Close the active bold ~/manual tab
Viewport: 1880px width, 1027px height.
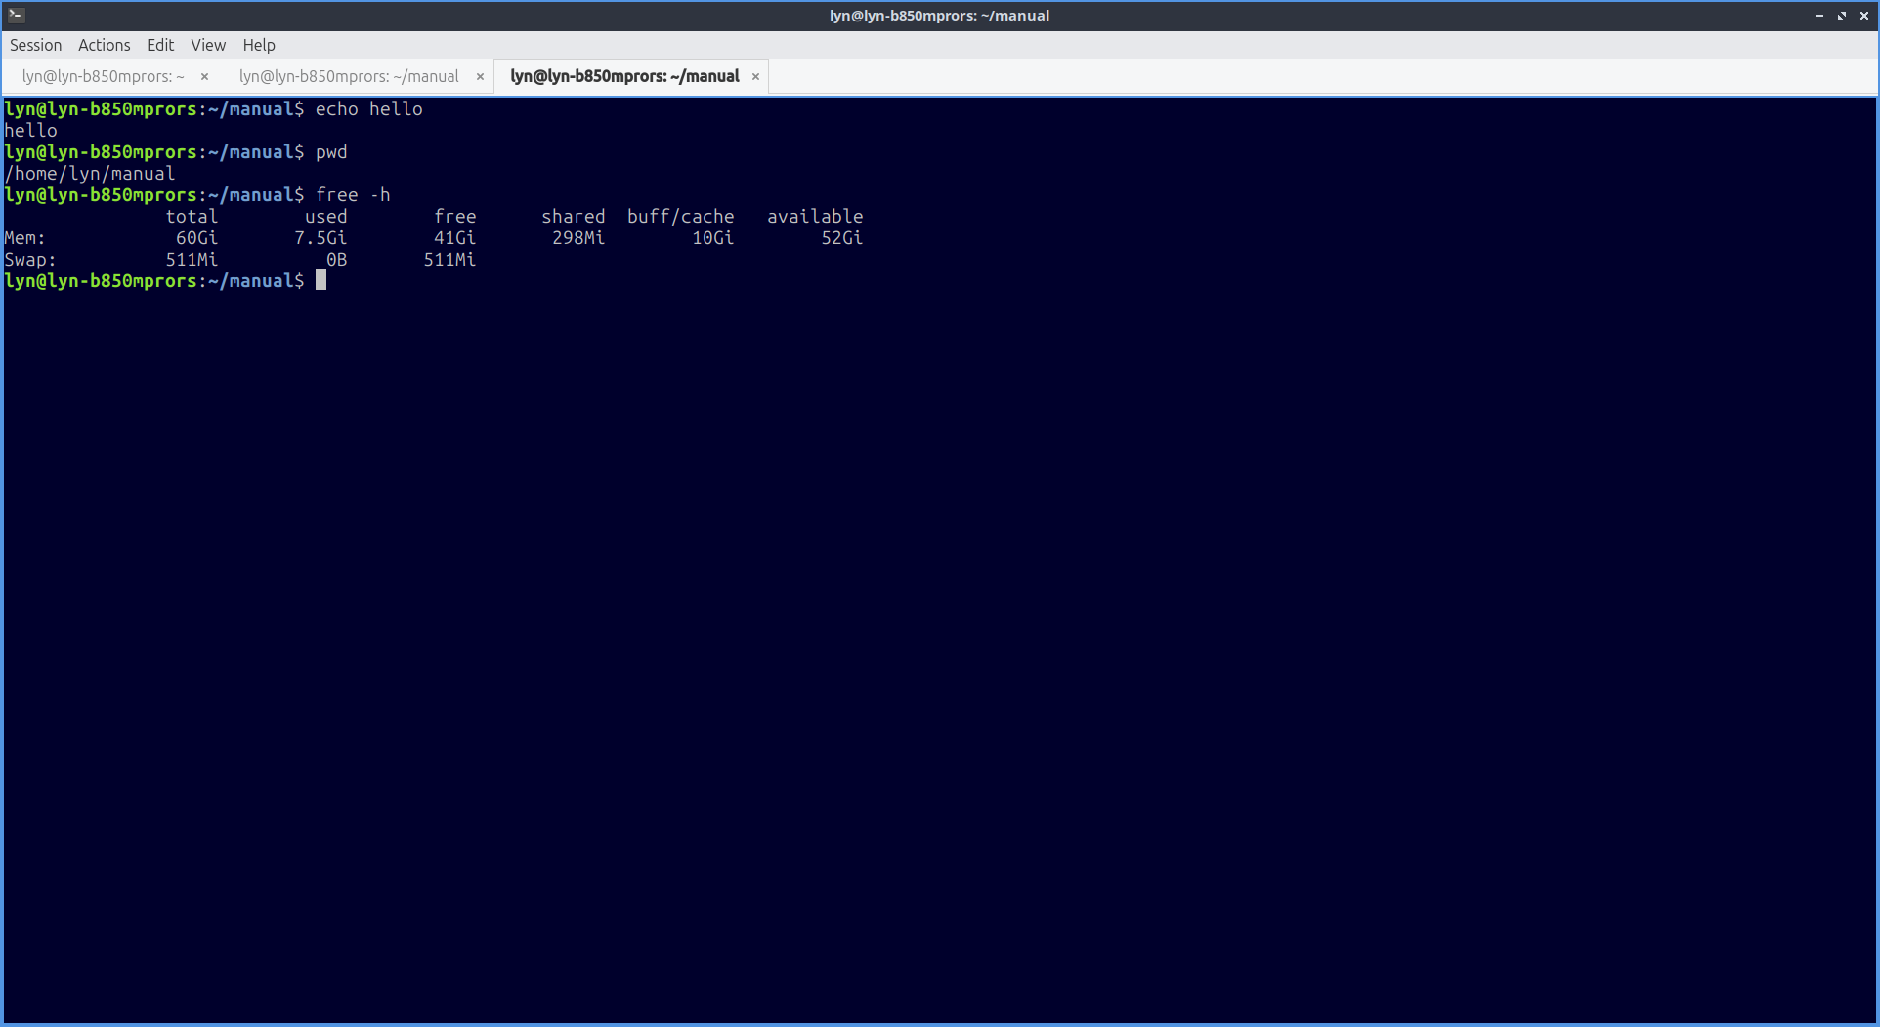click(x=755, y=76)
